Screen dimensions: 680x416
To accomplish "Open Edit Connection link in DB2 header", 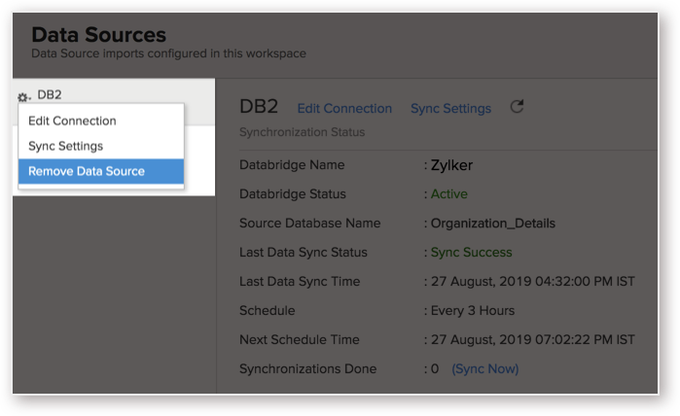I will click(344, 108).
